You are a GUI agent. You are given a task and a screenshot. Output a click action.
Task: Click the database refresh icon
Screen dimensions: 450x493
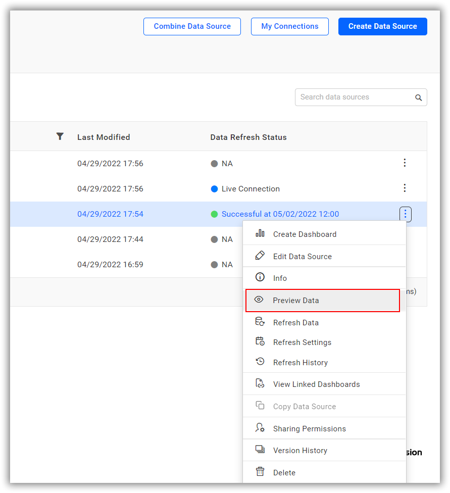[260, 321]
